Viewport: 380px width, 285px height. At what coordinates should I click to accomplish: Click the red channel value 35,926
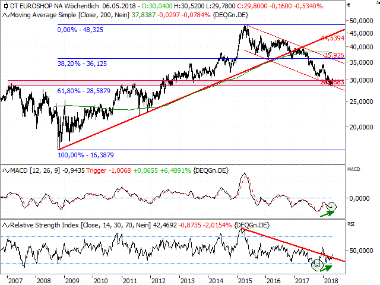click(x=334, y=55)
